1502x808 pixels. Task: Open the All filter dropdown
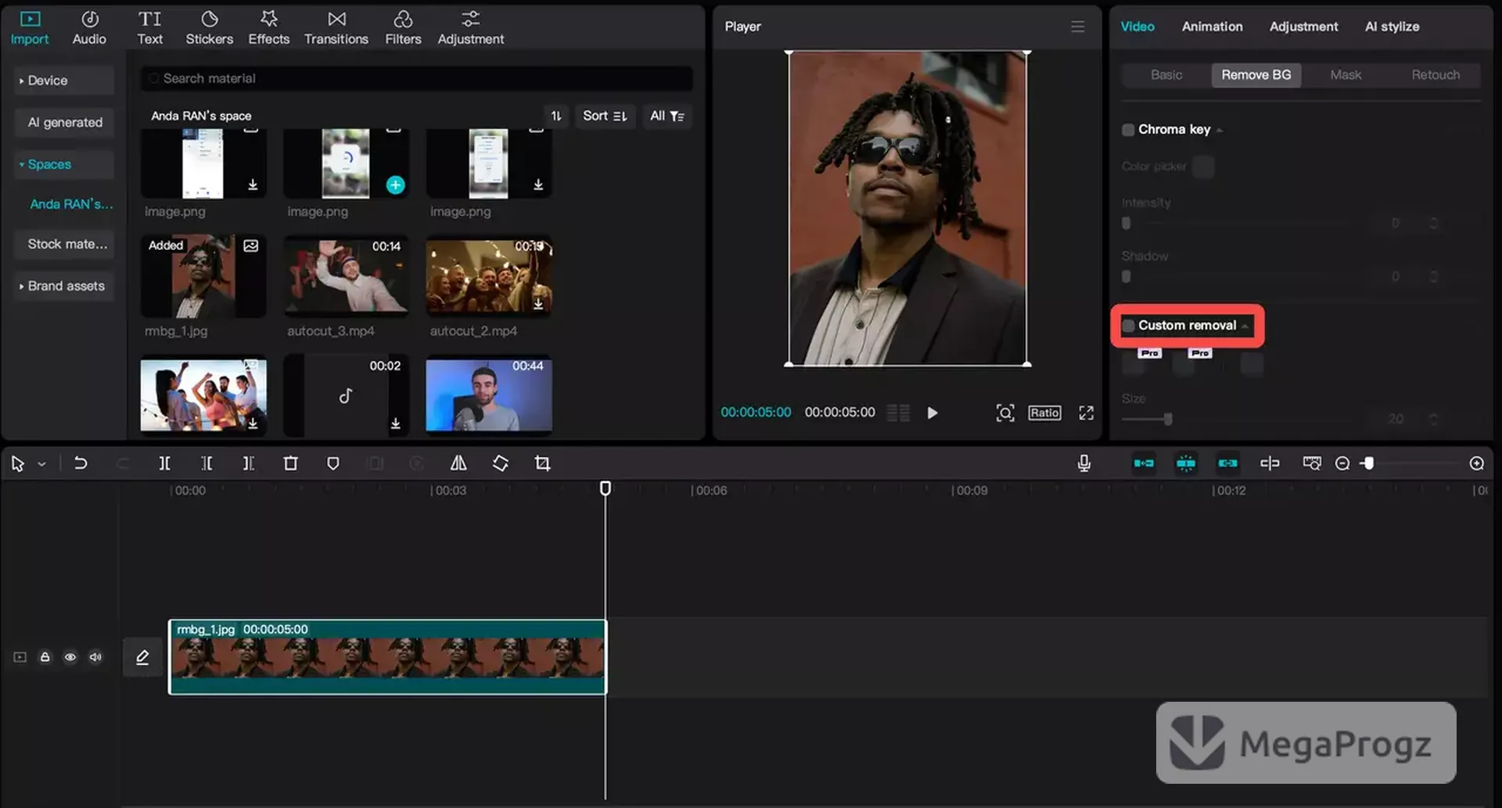point(667,116)
